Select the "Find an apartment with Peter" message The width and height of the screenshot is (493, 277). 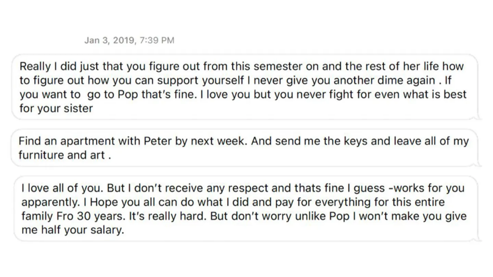[x=243, y=148]
